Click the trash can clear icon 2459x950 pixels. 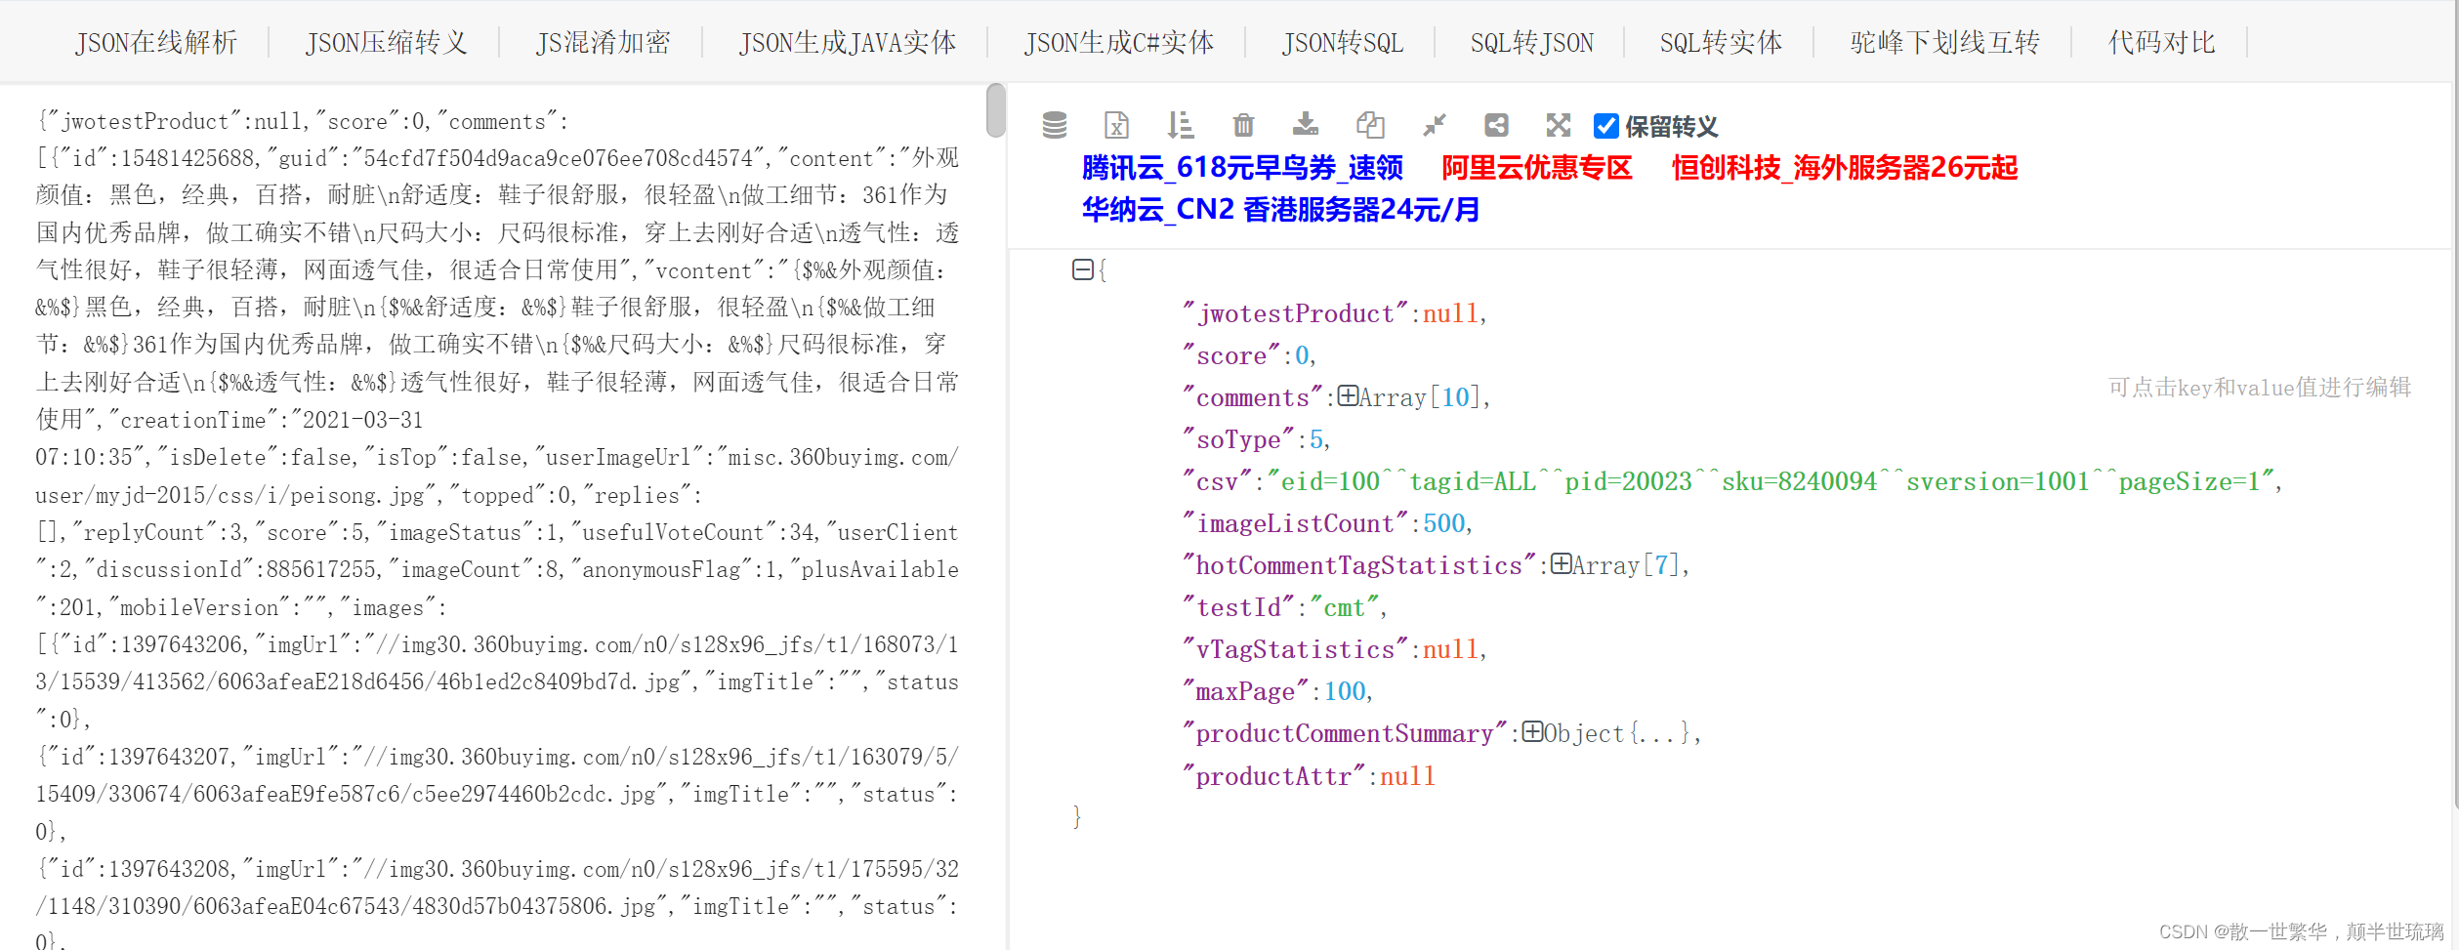pos(1243,125)
